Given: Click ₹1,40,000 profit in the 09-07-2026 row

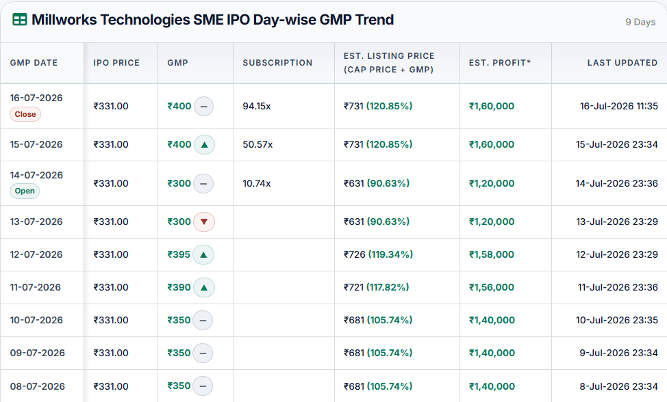Looking at the screenshot, I should point(492,353).
